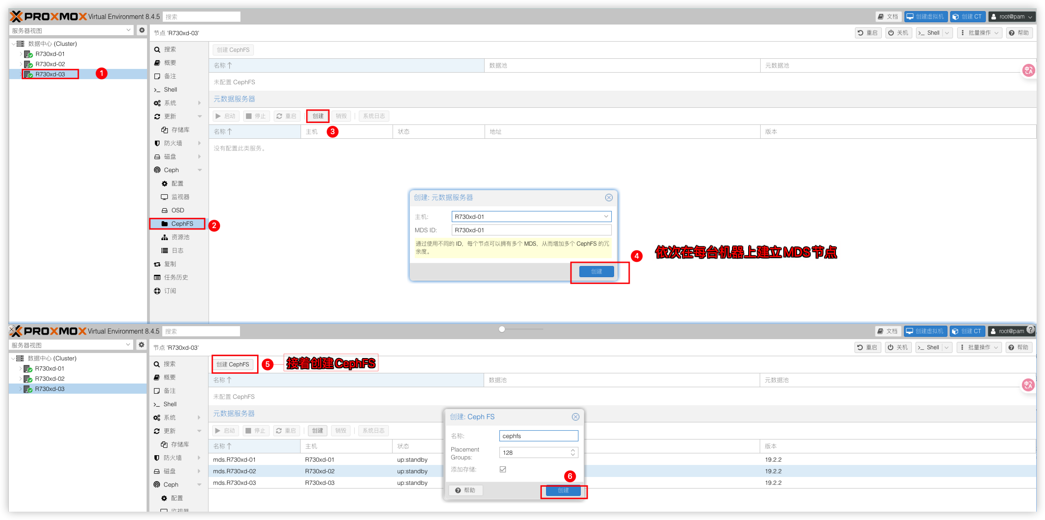This screenshot has width=1045, height=520.
Task: Click the 重启 node button in upper window header
Action: [x=867, y=33]
